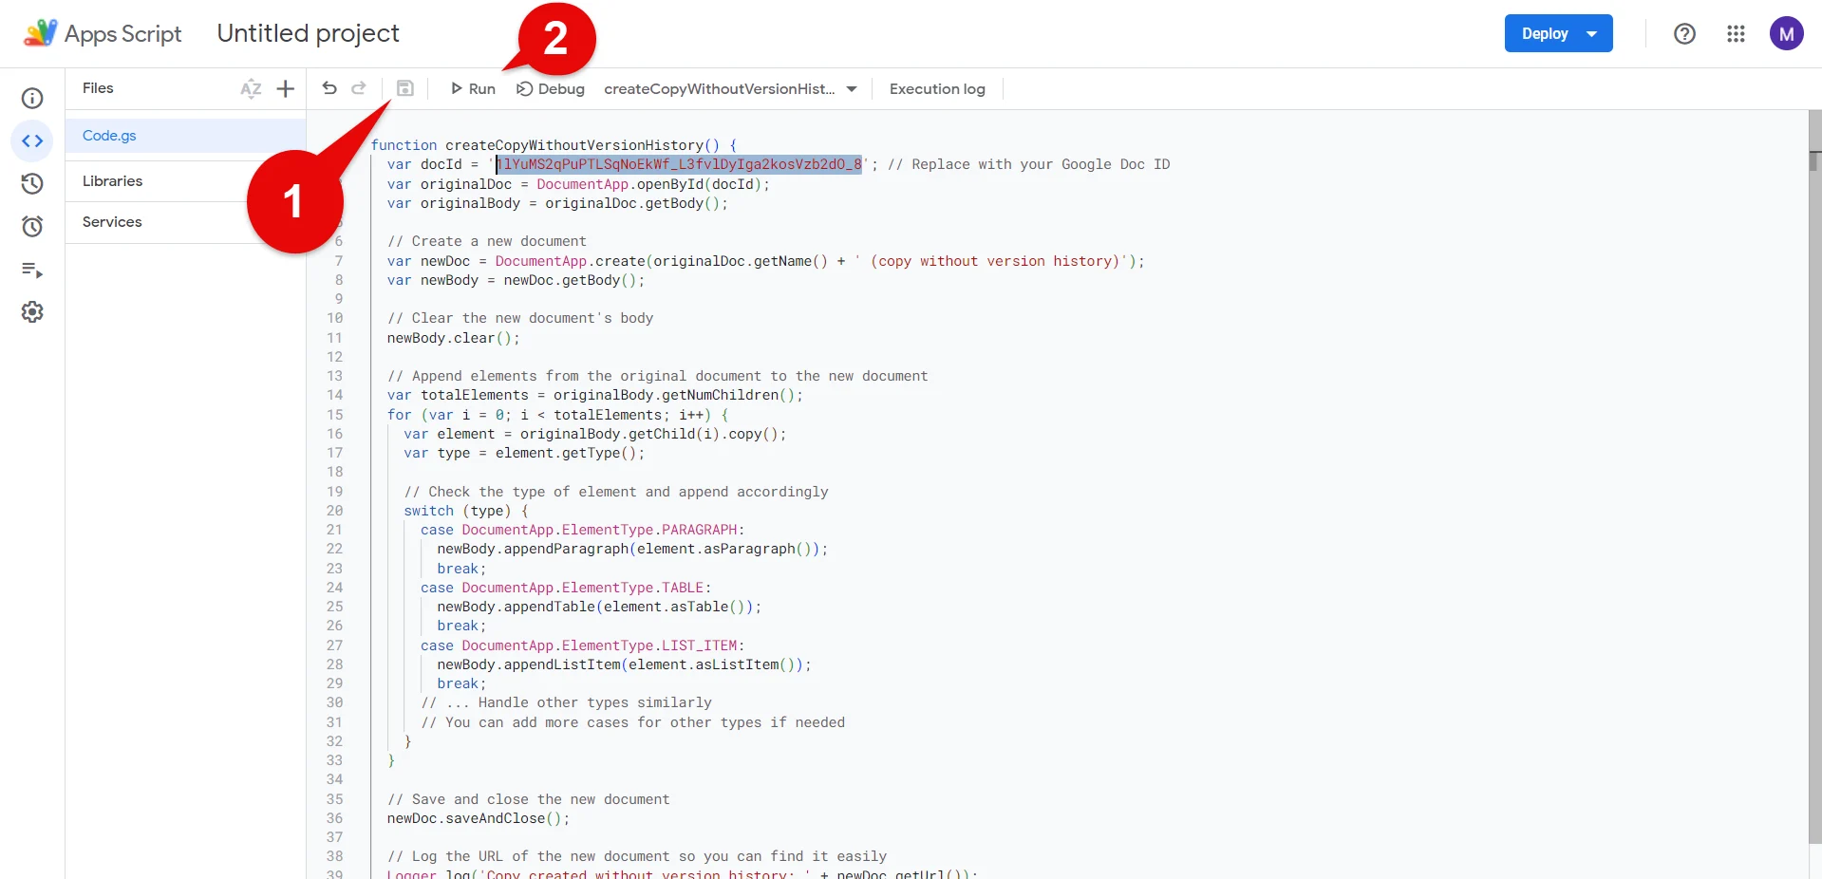Add a new file with plus icon

285,88
